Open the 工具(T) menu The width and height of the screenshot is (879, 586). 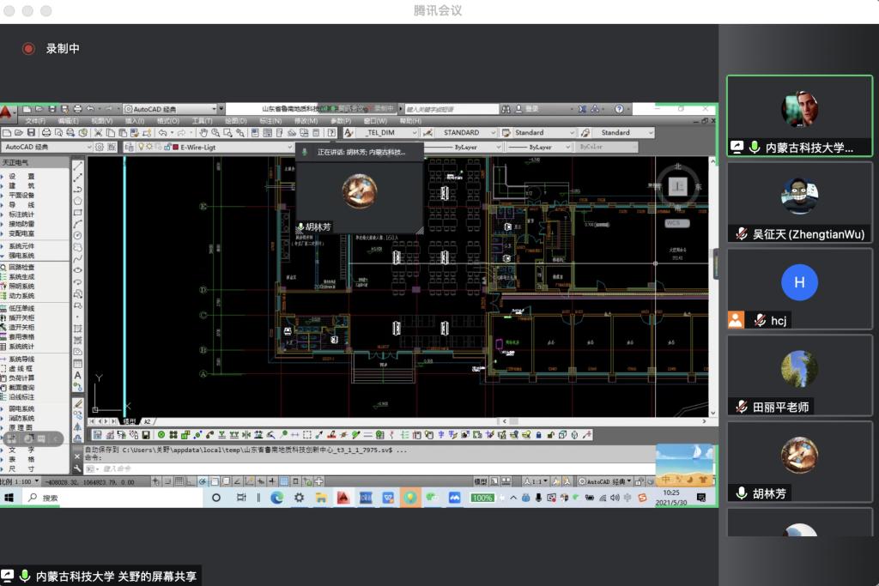coord(202,121)
